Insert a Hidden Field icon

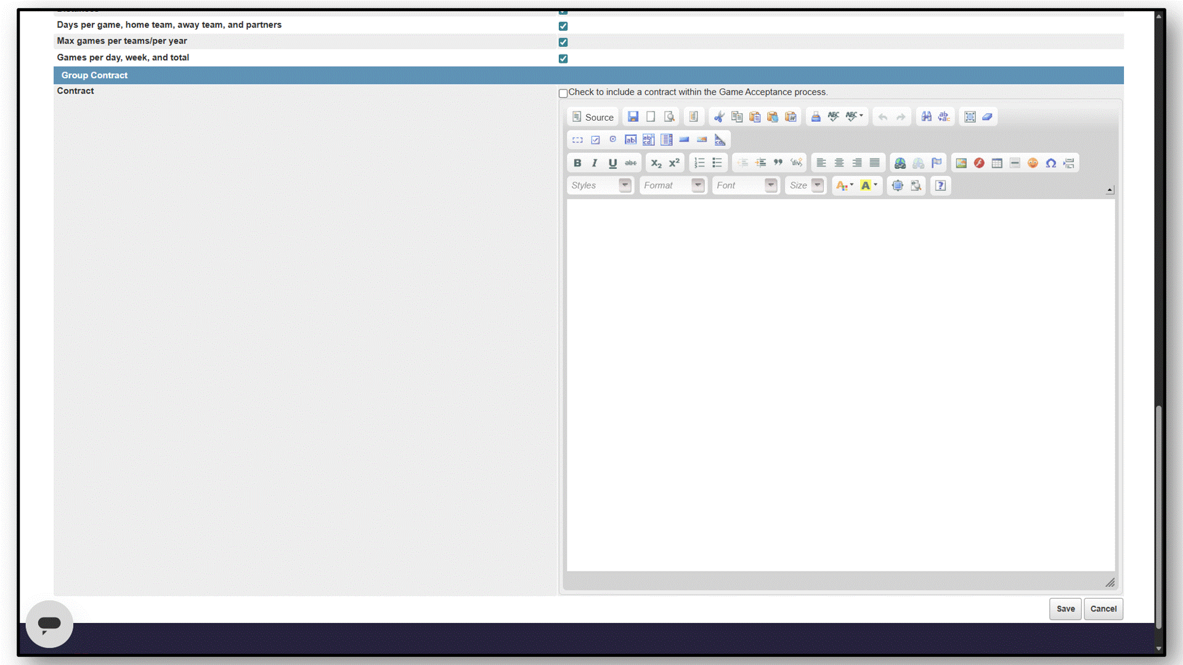click(720, 140)
